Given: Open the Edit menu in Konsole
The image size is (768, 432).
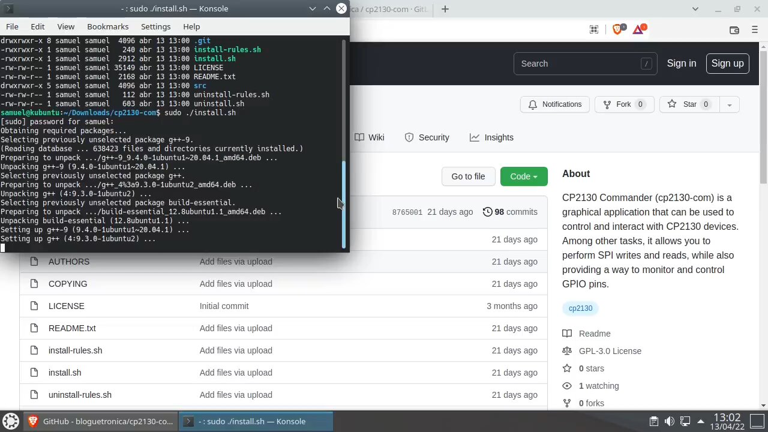Looking at the screenshot, I should (38, 26).
